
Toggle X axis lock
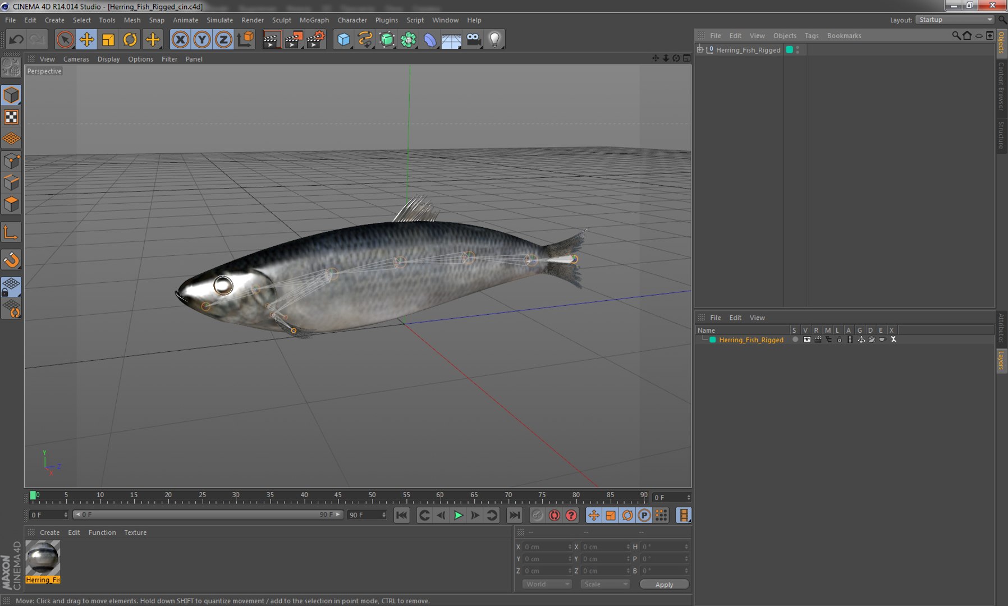(x=180, y=39)
